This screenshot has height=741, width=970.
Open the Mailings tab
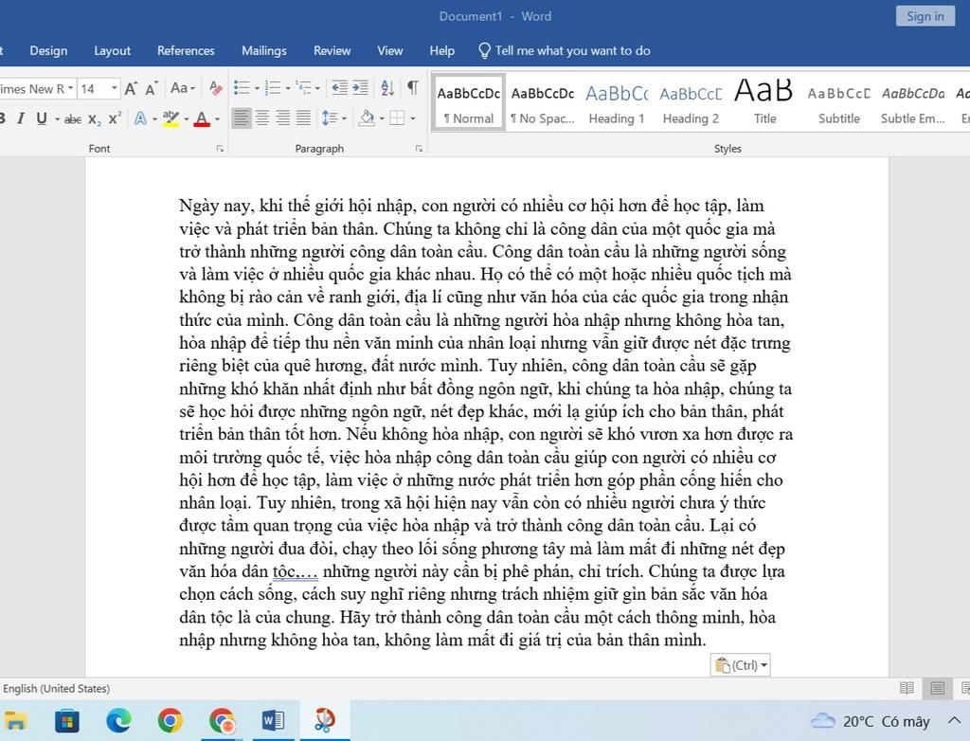(263, 51)
